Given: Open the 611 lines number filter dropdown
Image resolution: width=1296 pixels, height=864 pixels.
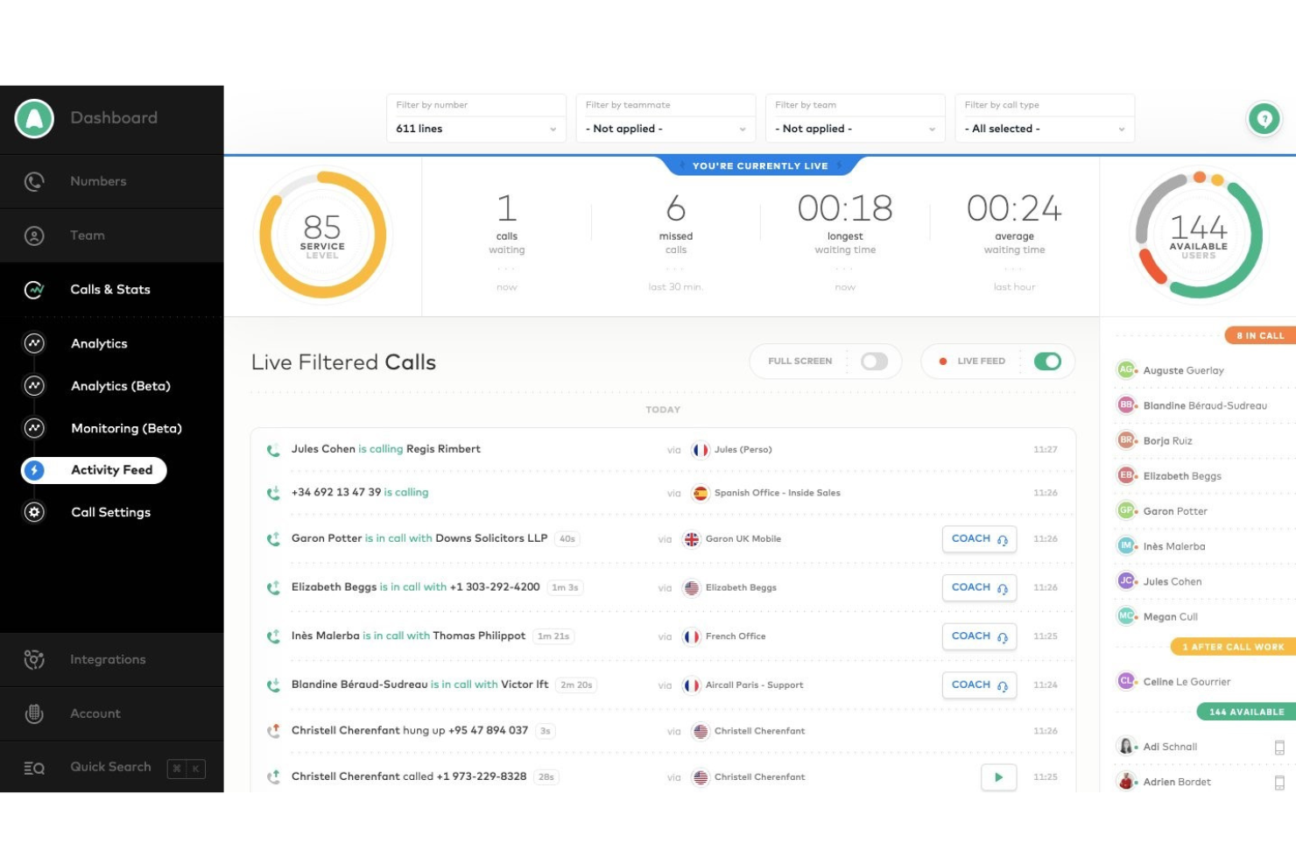Looking at the screenshot, I should (476, 129).
